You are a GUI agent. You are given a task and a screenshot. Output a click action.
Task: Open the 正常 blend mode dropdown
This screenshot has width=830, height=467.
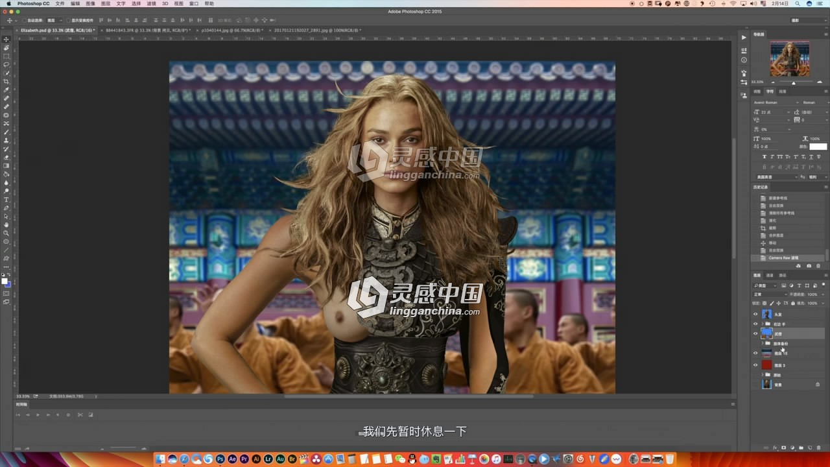[770, 294]
